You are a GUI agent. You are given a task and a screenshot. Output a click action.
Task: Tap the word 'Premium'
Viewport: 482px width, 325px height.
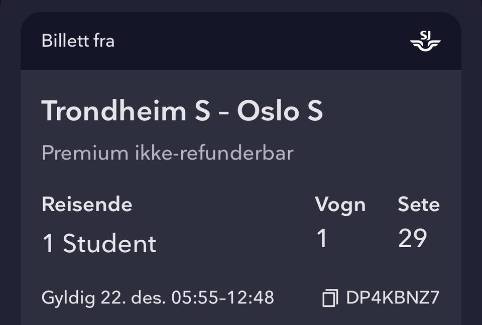[x=85, y=152]
